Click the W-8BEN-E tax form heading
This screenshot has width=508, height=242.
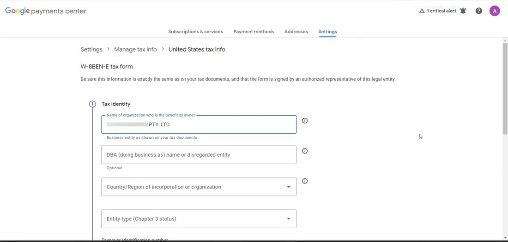pos(107,67)
